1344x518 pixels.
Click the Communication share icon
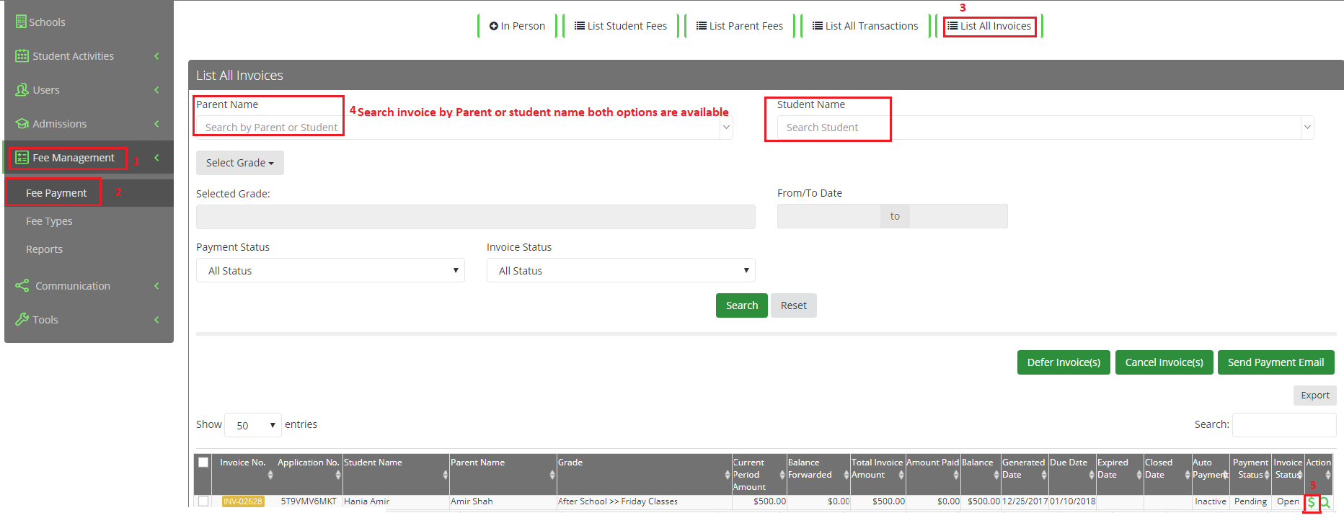22,285
